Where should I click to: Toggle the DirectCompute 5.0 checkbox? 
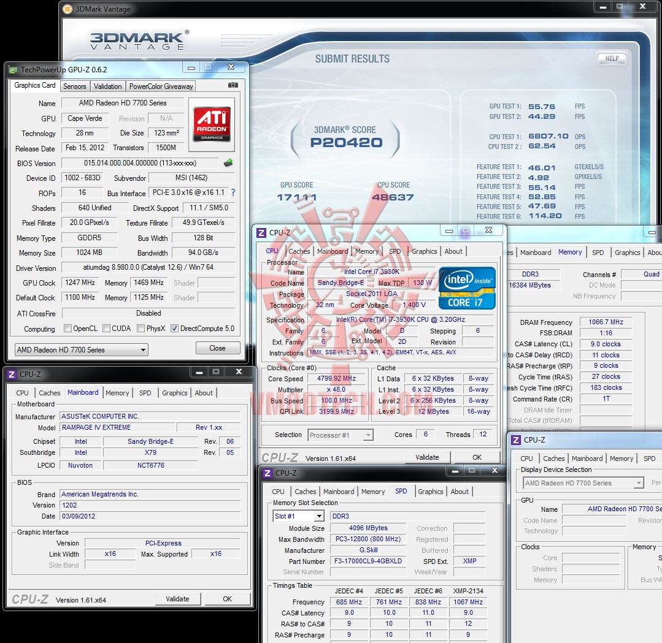click(174, 329)
